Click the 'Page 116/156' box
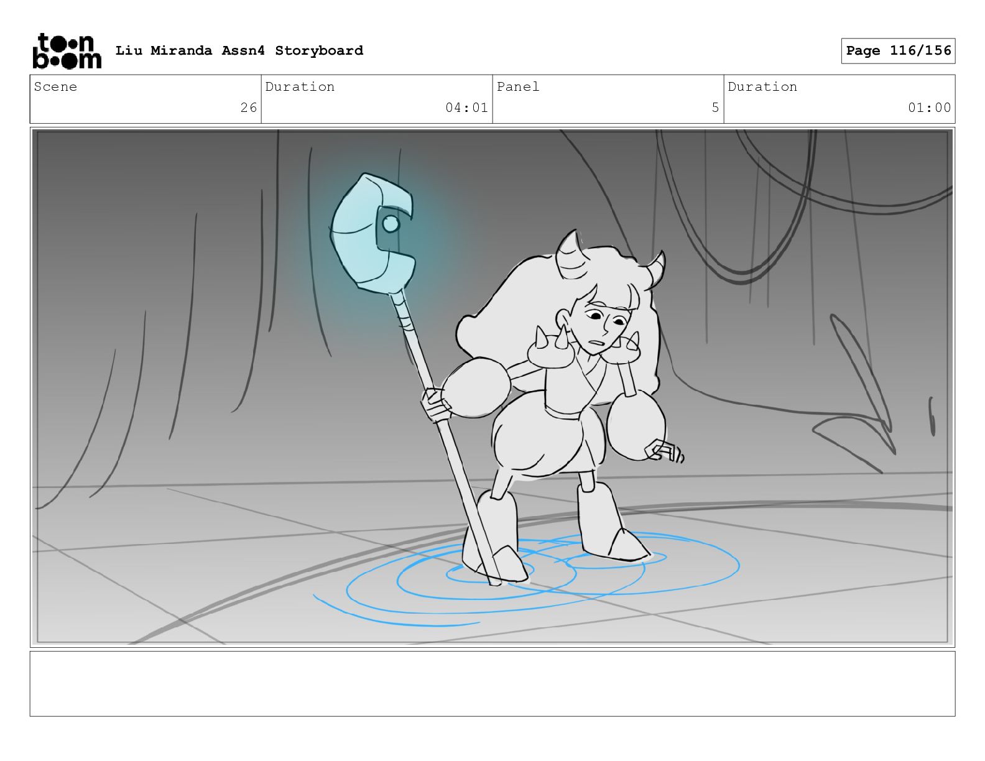985x761 pixels. [898, 51]
